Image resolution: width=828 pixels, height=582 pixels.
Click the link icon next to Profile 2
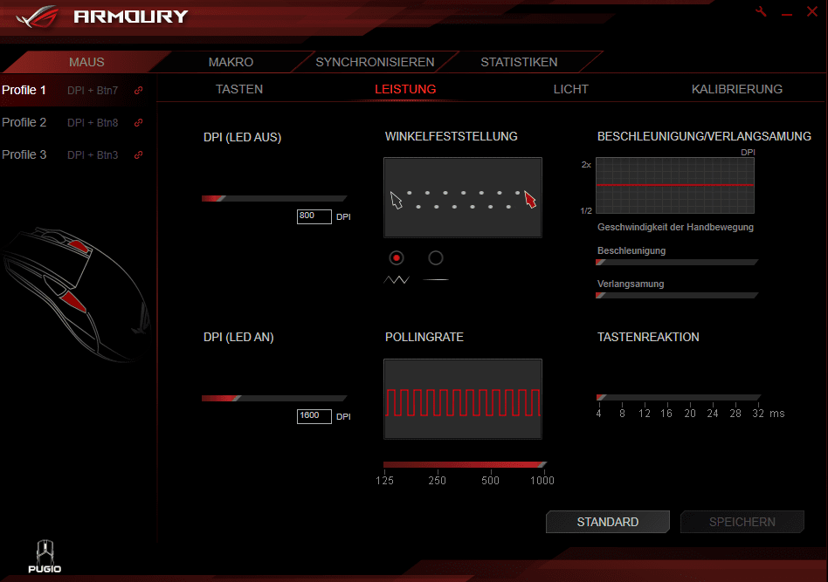138,122
